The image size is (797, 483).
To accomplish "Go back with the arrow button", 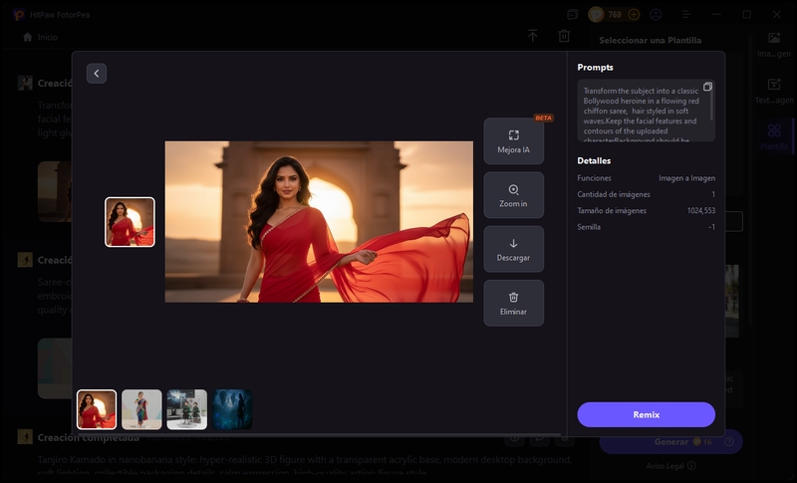I will [x=97, y=73].
